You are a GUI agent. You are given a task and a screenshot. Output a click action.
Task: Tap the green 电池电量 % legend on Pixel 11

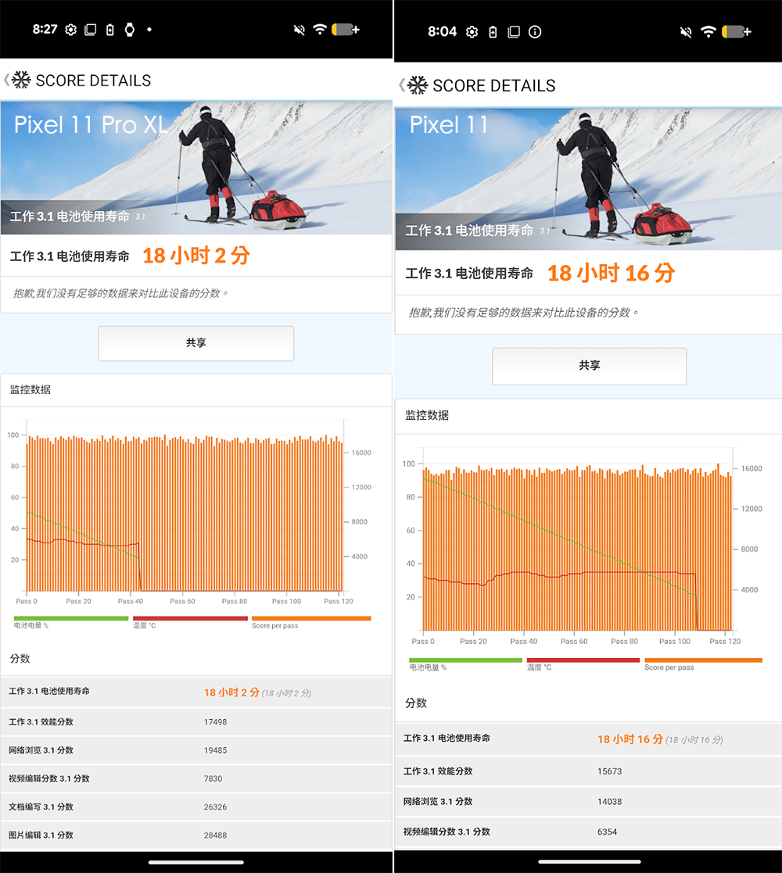[x=465, y=664]
